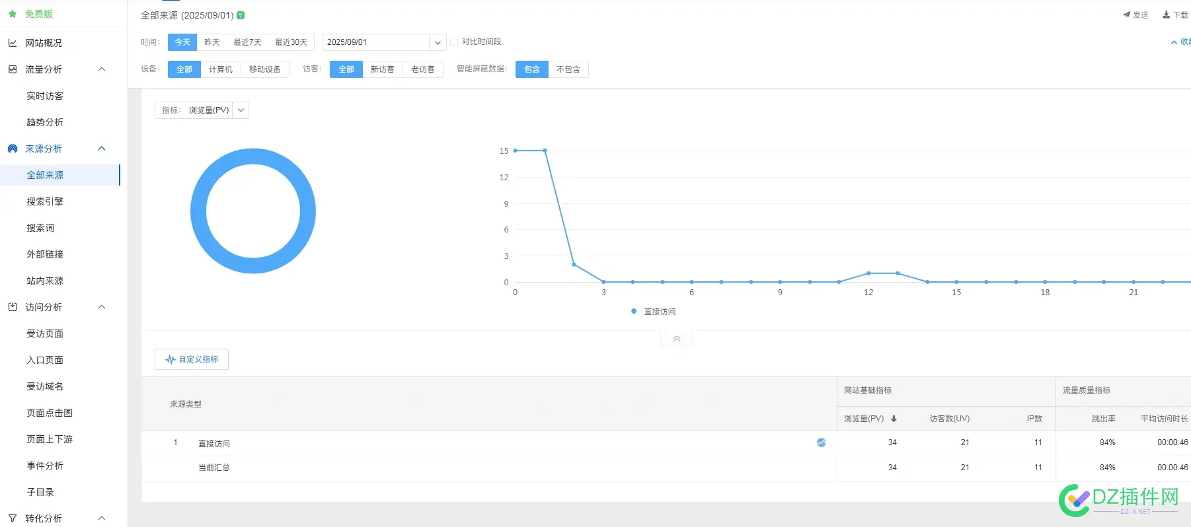
Task: Sort by 浏览量(PV) down arrow
Action: click(894, 419)
